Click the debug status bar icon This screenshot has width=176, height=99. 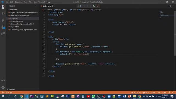[11, 92]
